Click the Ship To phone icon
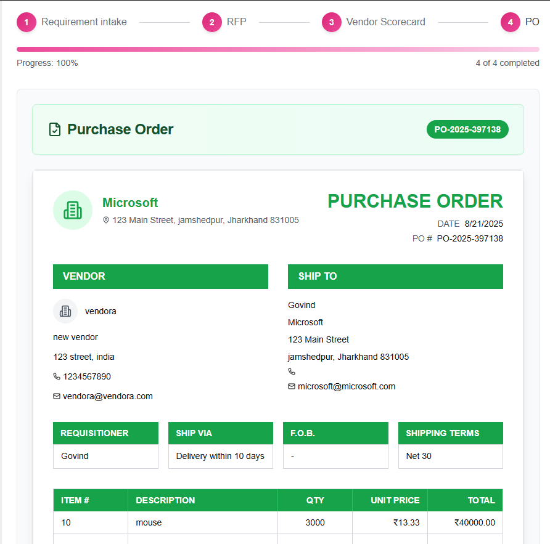Screen dimensions: 550x544 292,371
